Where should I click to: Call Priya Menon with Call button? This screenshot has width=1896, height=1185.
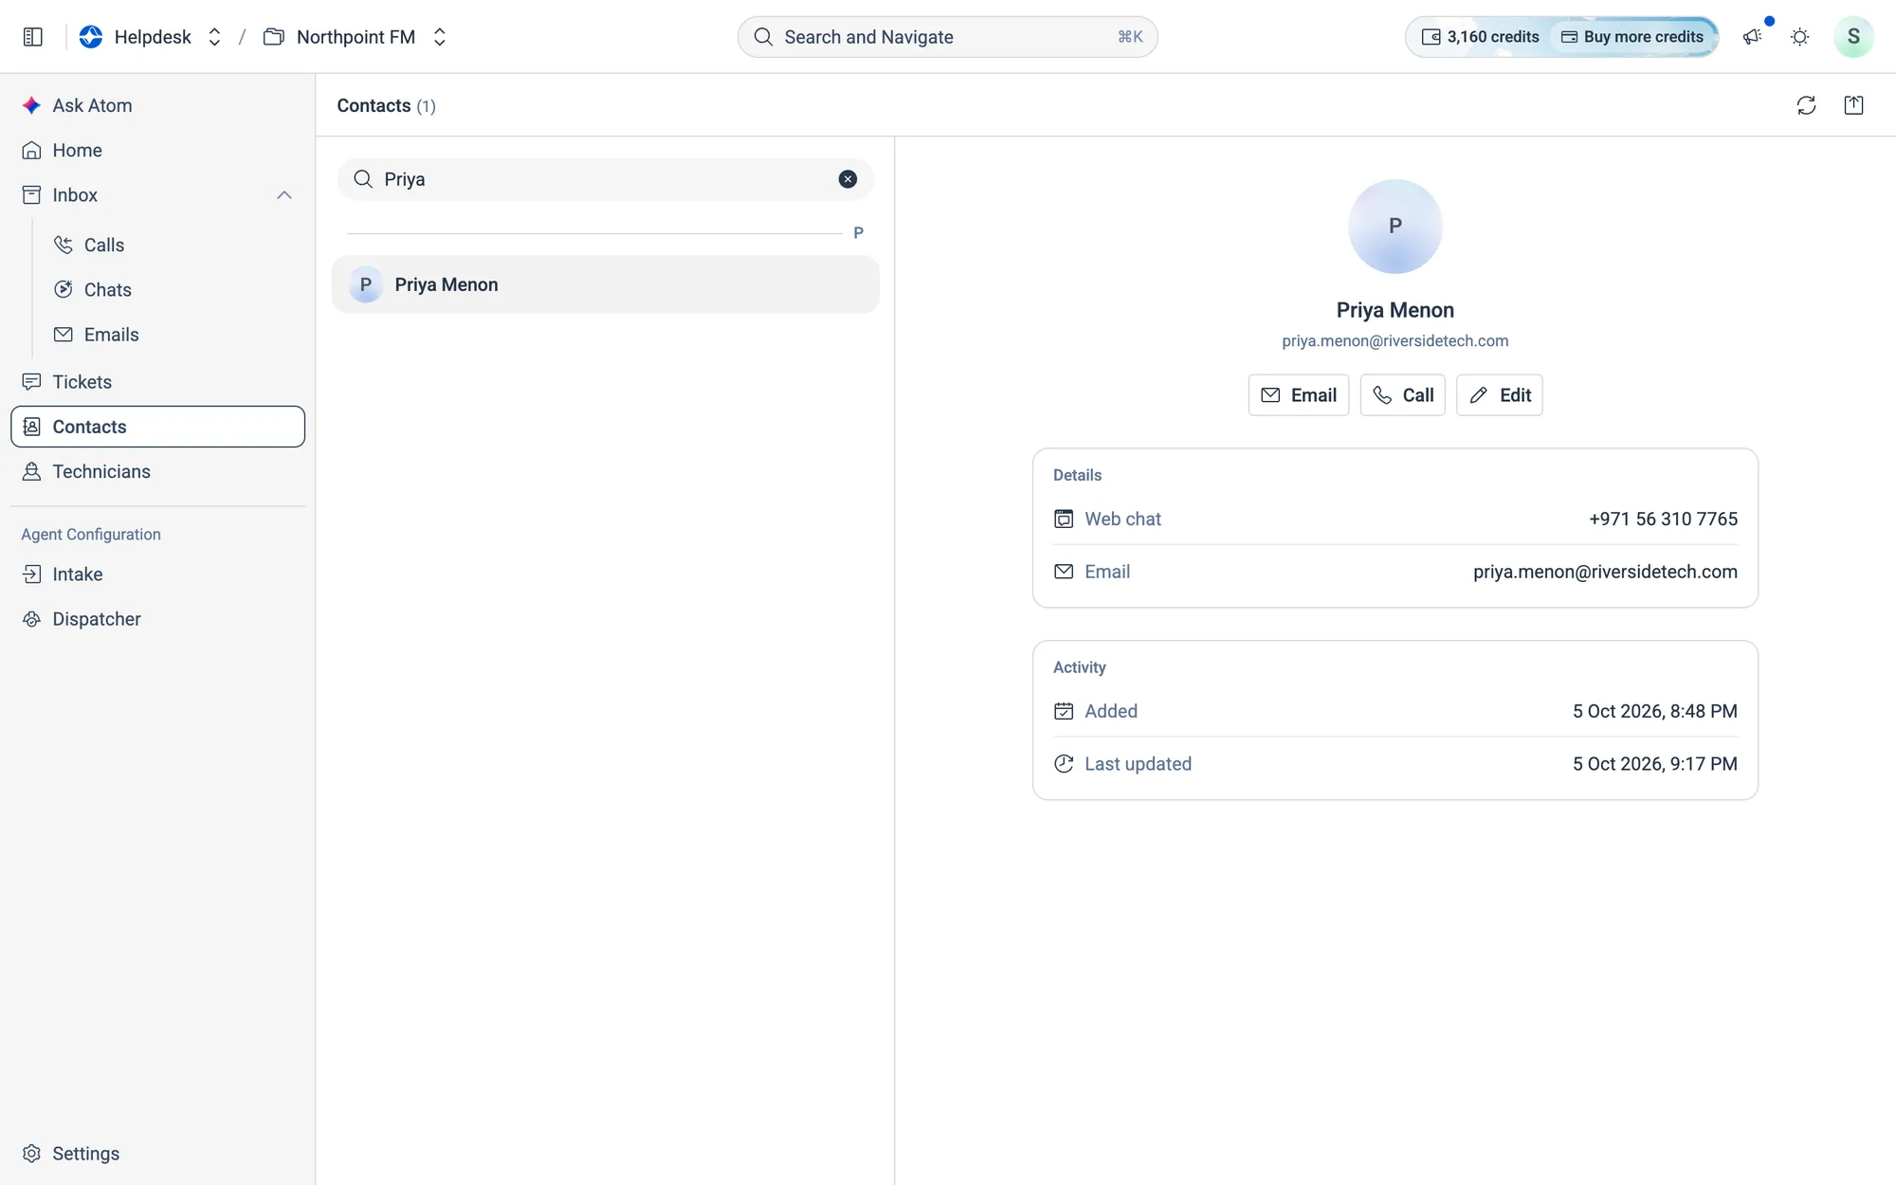point(1402,395)
